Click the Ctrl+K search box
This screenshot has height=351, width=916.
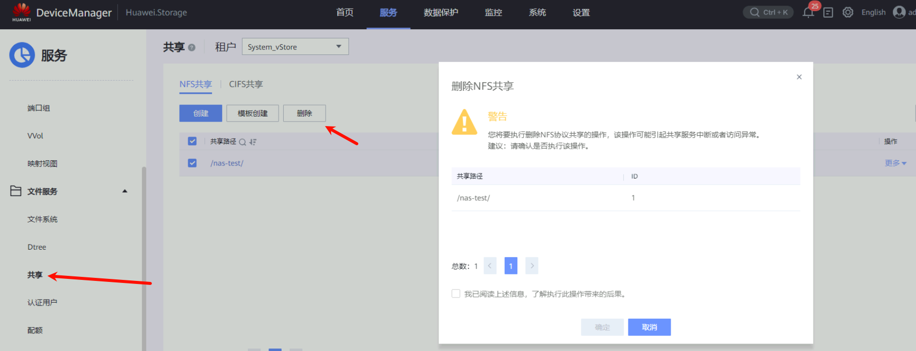coord(768,12)
